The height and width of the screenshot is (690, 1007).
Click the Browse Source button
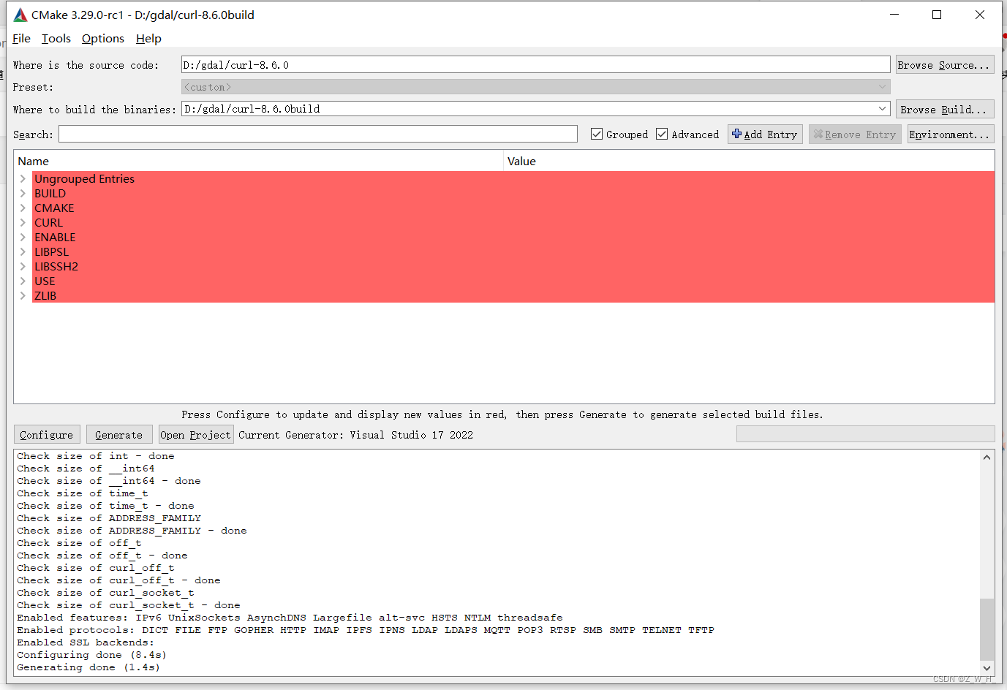click(x=945, y=65)
